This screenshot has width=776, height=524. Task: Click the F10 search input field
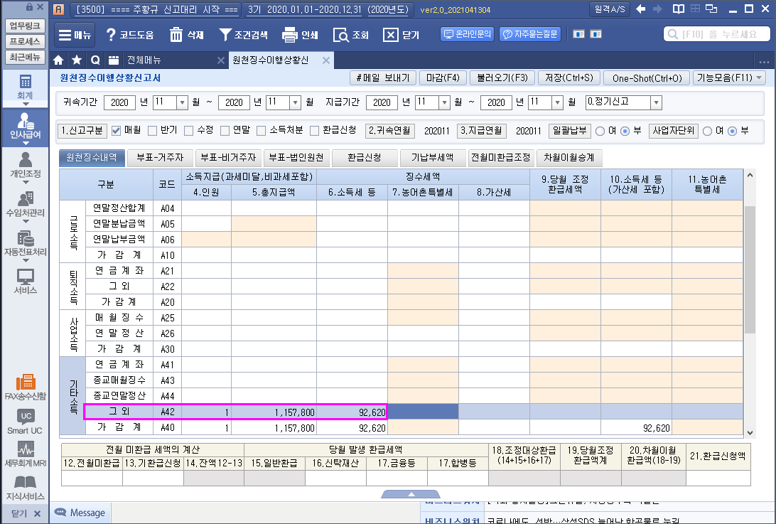(718, 35)
